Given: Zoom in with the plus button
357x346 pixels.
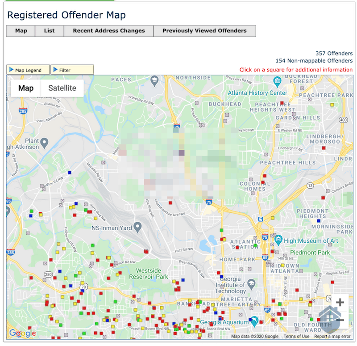Looking at the screenshot, I should pyautogui.click(x=340, y=303).
